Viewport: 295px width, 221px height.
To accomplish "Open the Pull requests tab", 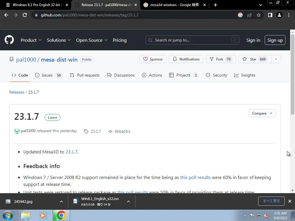I will [85, 75].
